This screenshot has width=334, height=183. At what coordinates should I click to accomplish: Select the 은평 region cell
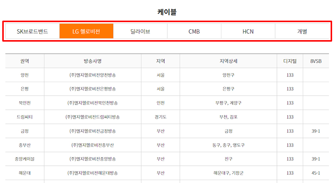coord(25,89)
